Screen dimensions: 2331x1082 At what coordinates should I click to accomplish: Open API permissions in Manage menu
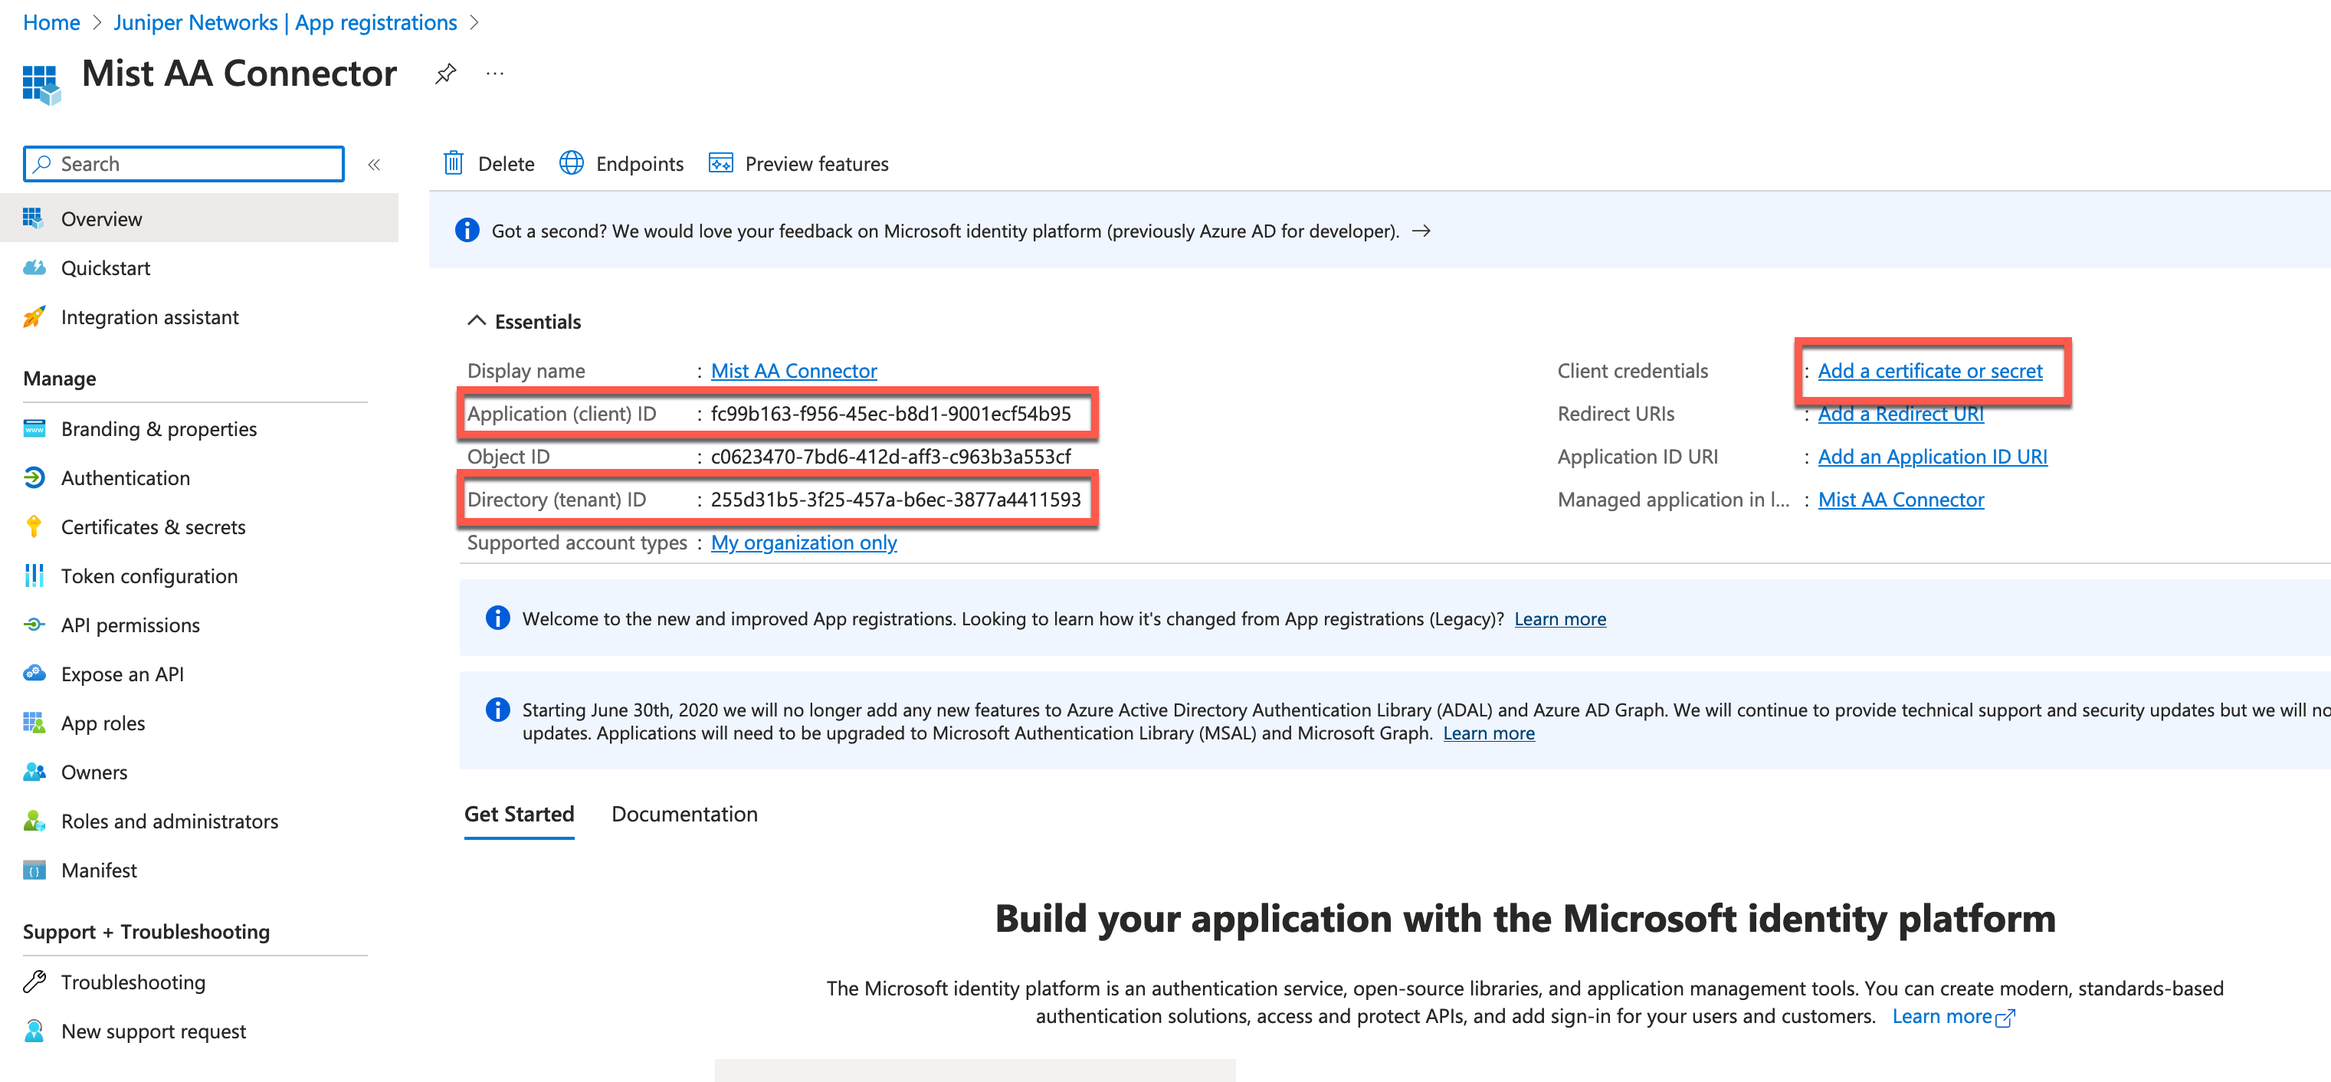[130, 625]
